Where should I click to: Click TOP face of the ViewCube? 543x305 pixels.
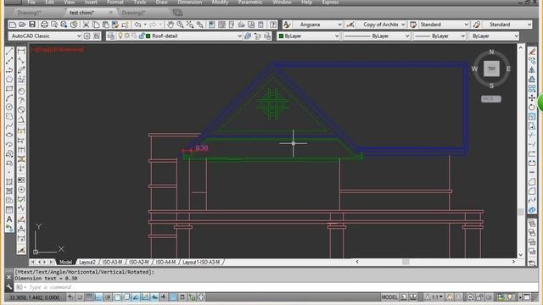491,69
